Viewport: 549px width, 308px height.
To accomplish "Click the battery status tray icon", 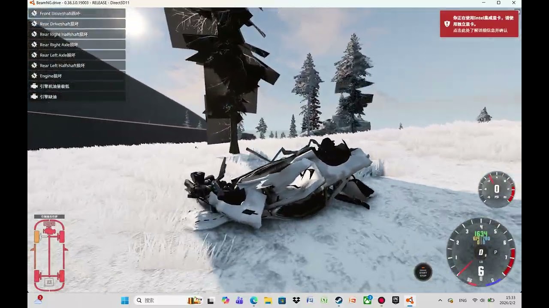I will tap(491, 301).
